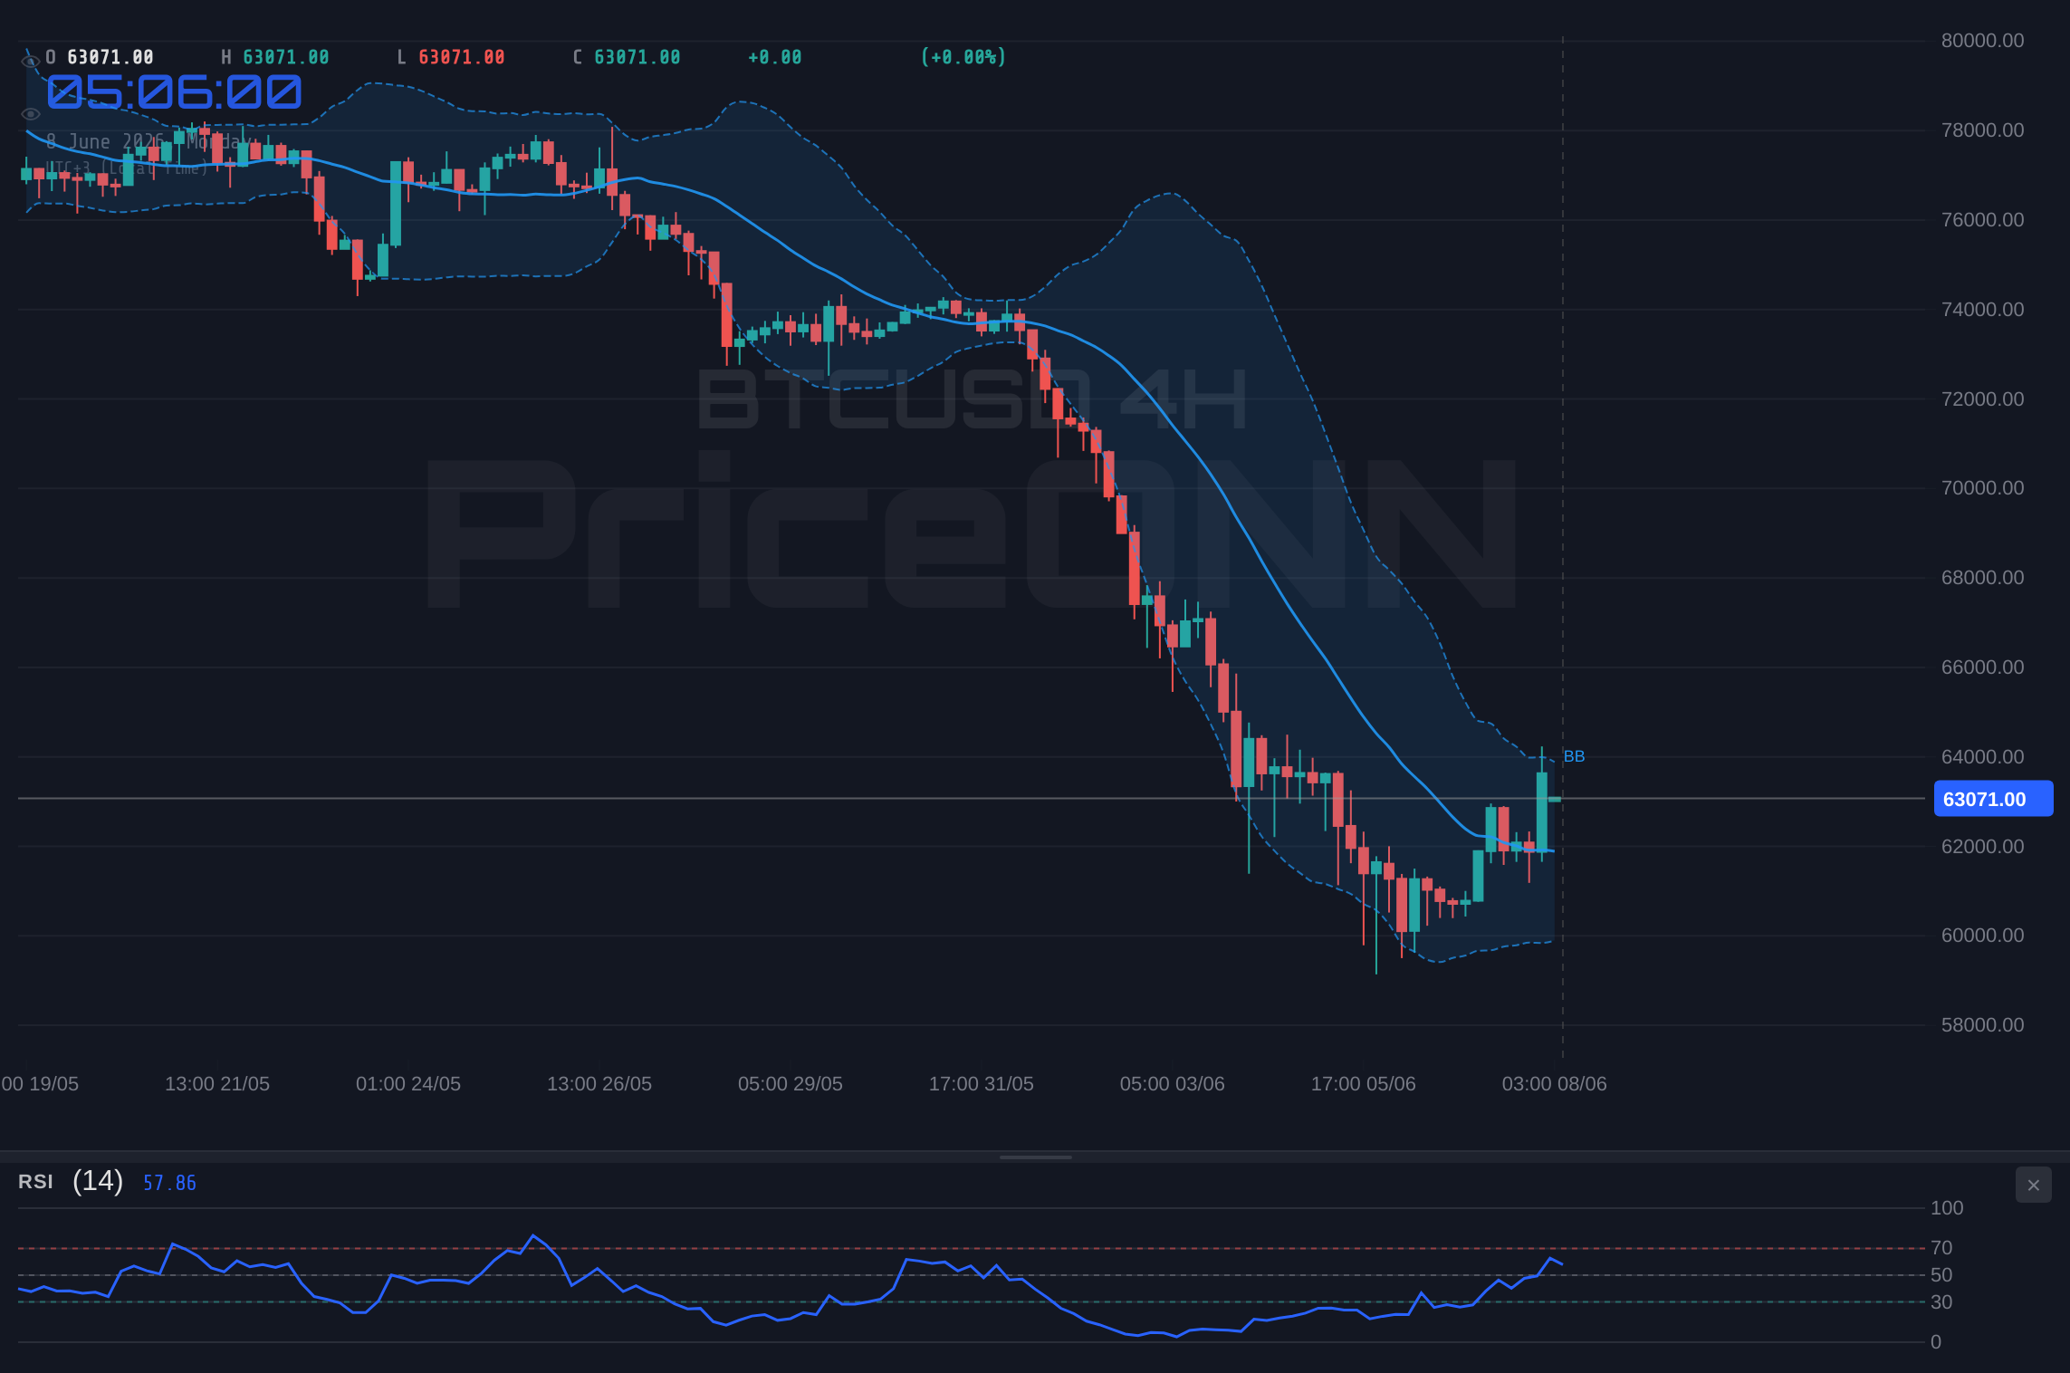The width and height of the screenshot is (2070, 1373).
Task: Toggle the eye icon beside the OHLC values
Action: click(31, 61)
